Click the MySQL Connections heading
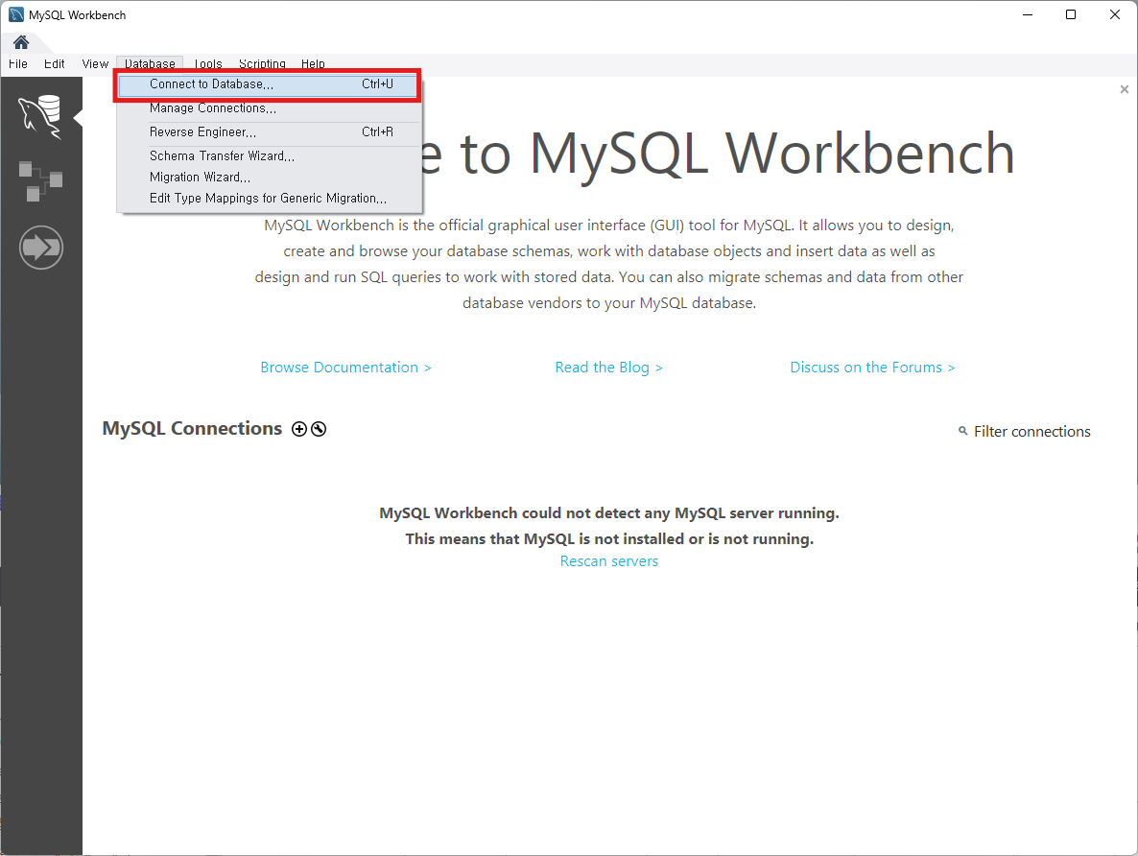This screenshot has height=856, width=1138. (192, 428)
